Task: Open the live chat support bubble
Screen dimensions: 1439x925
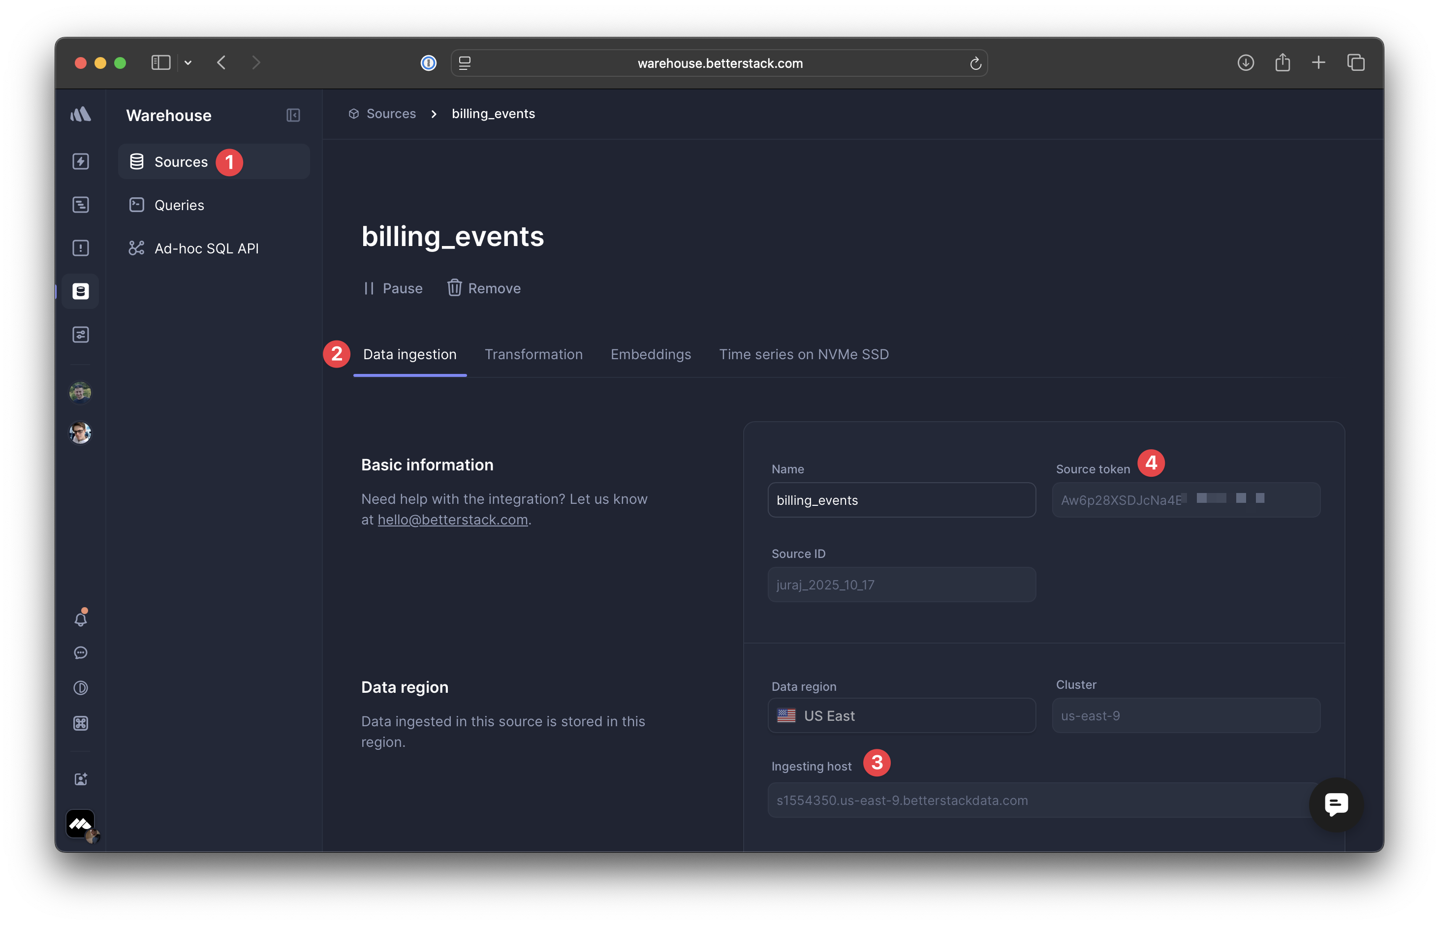Action: pos(1336,803)
